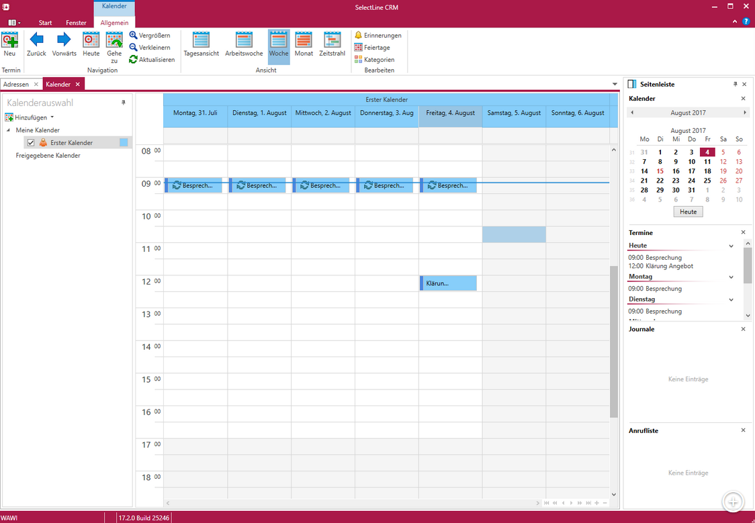Toggle the Seitenleiste pin icon
Image resolution: width=755 pixels, height=523 pixels.
point(735,85)
